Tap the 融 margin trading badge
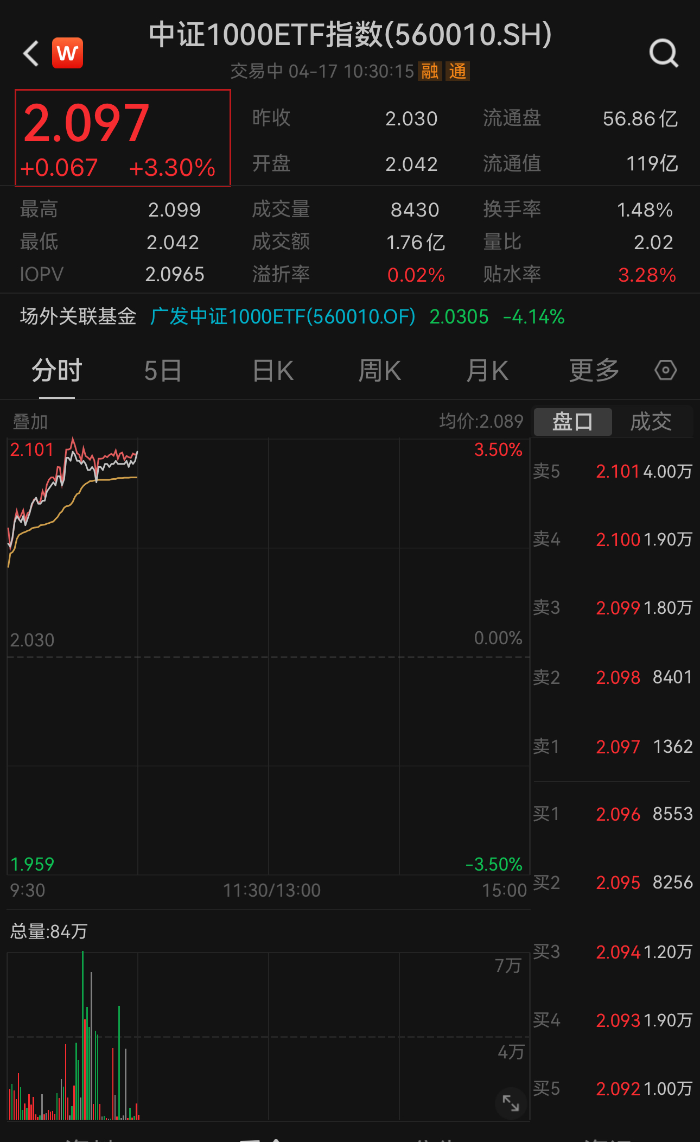Screen dimensions: 700x1142 click(x=429, y=71)
